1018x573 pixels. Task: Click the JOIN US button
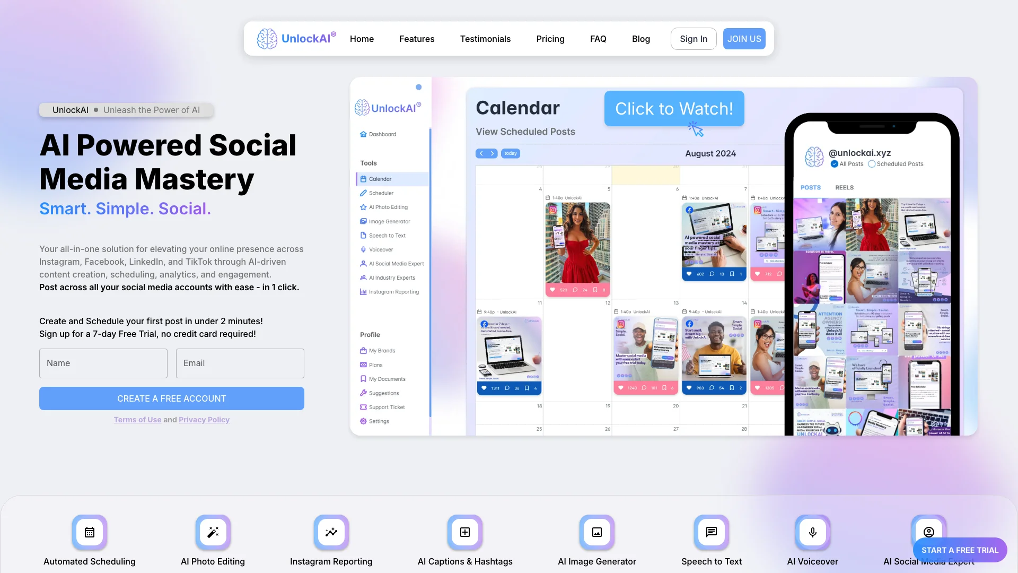(x=744, y=39)
